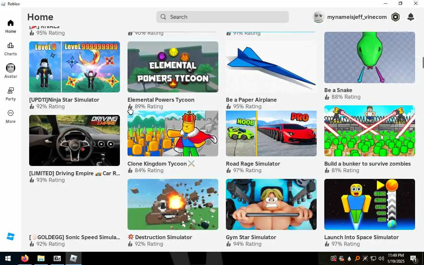Open the Be a Paper Airplane thumbnail
Viewport: 424px width, 265px height.
tap(271, 67)
